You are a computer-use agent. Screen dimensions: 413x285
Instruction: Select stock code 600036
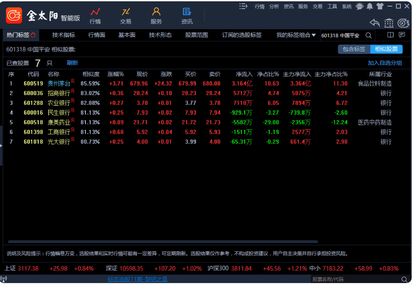coord(33,93)
